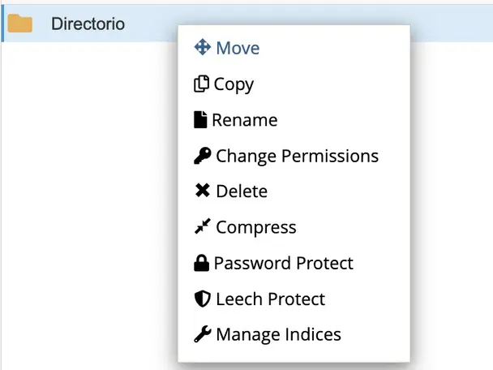
Task: Click the file icon beside Rename
Action: click(200, 120)
